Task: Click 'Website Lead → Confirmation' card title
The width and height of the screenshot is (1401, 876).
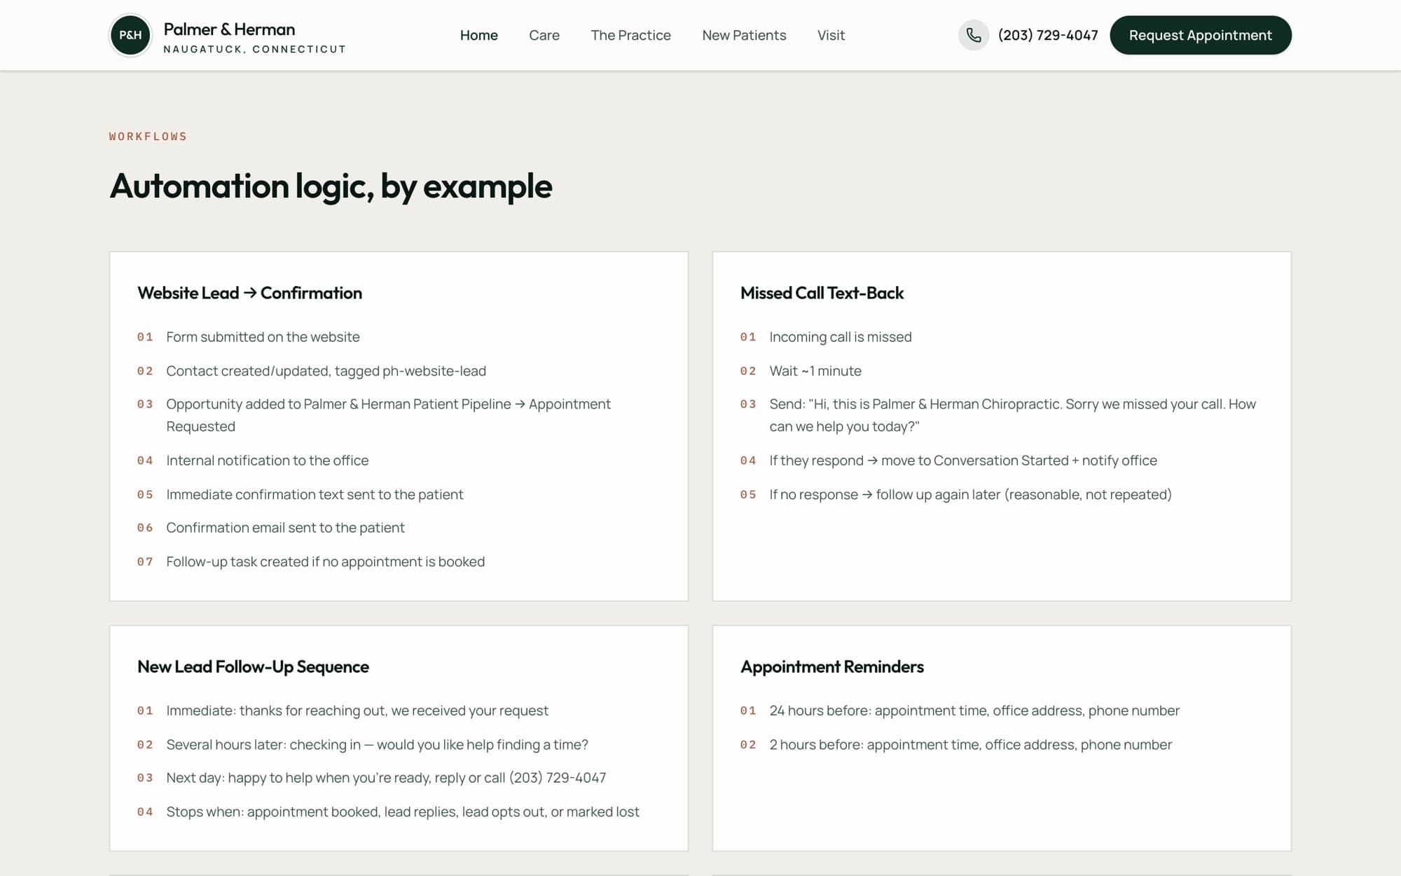Action: [249, 293]
